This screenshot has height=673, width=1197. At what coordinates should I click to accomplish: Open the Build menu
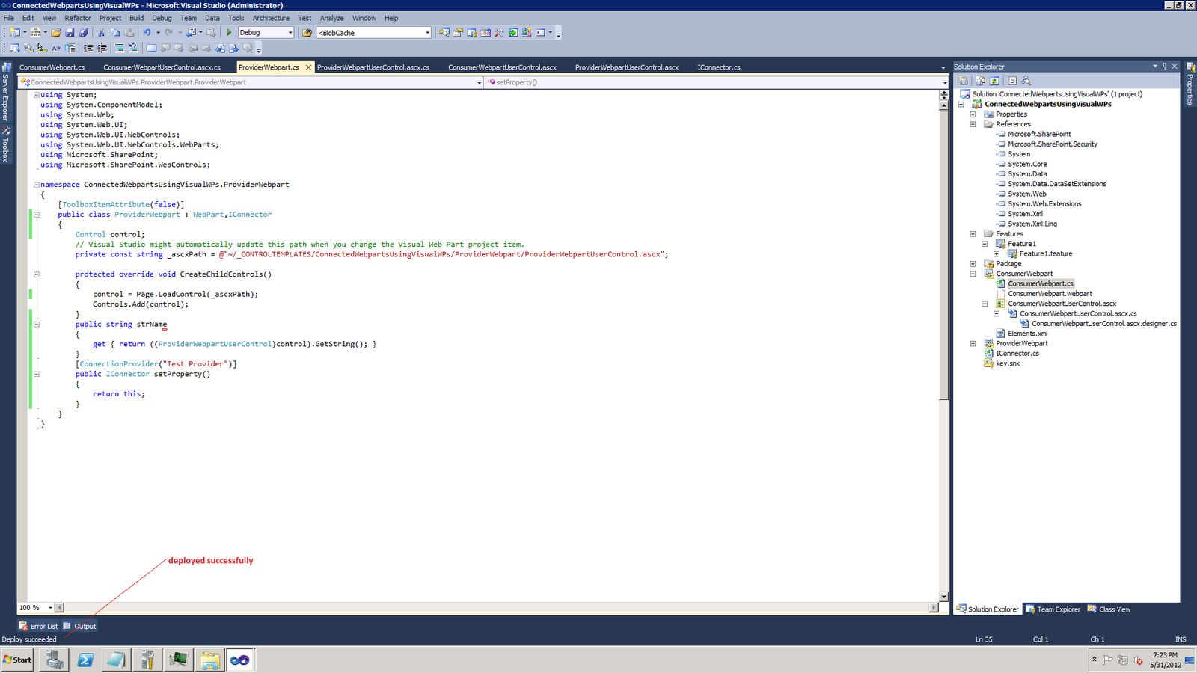pyautogui.click(x=136, y=18)
